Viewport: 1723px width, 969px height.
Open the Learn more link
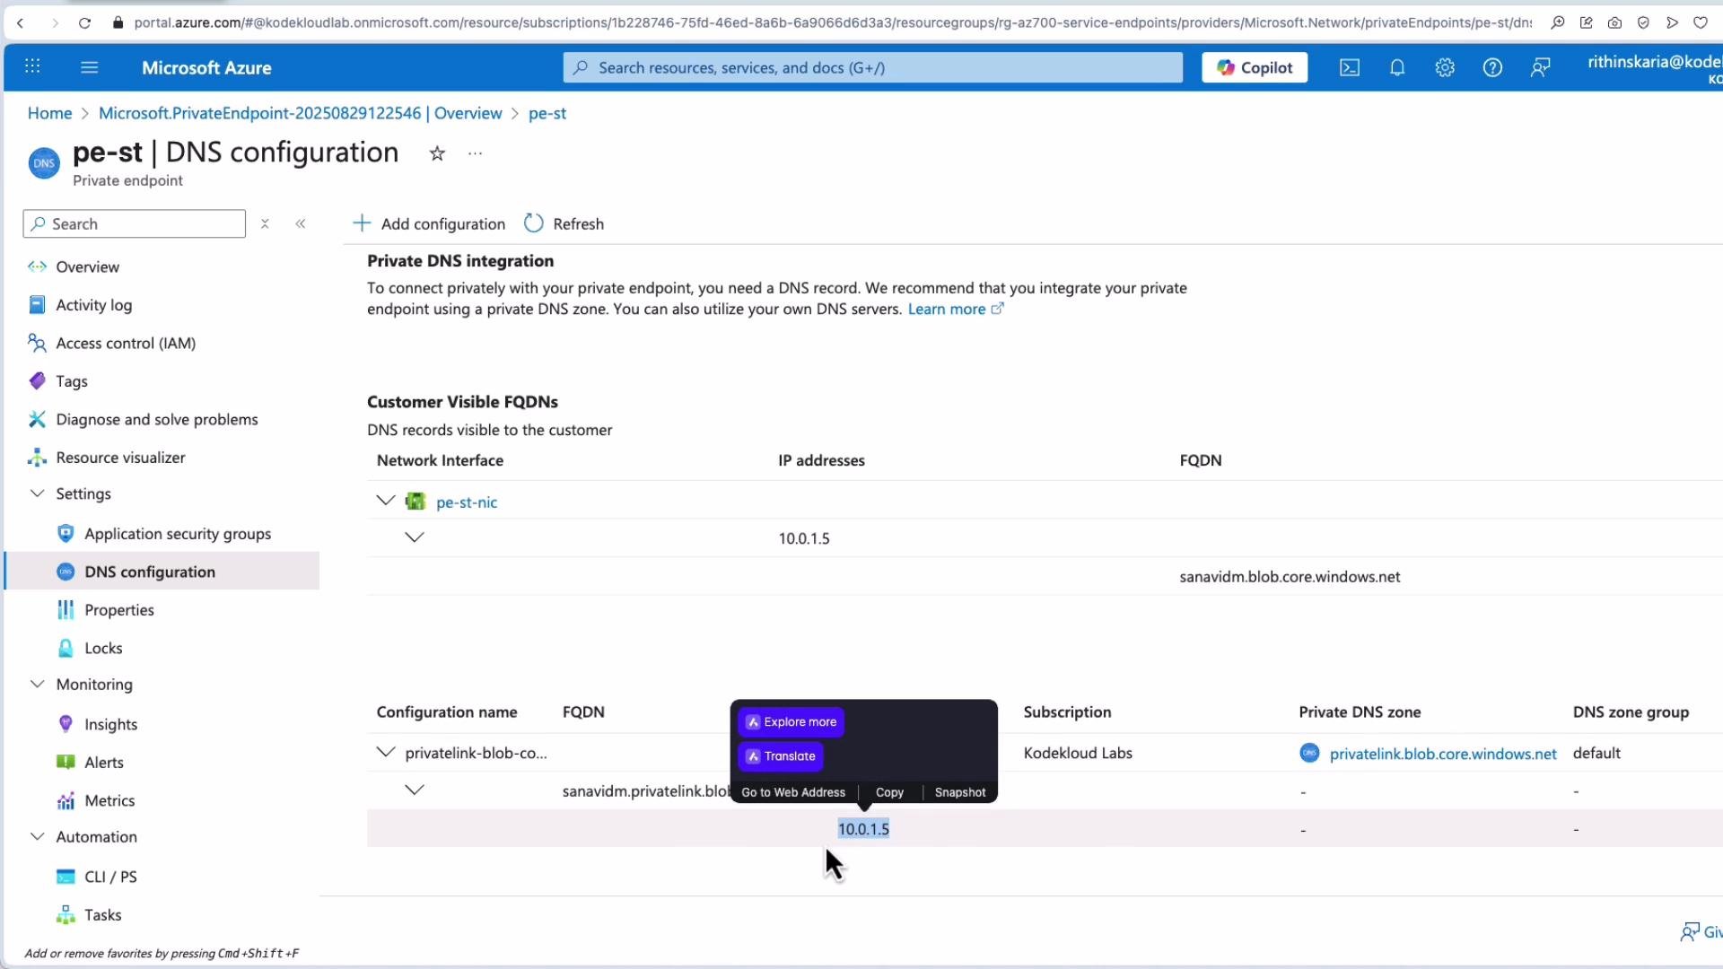click(956, 309)
